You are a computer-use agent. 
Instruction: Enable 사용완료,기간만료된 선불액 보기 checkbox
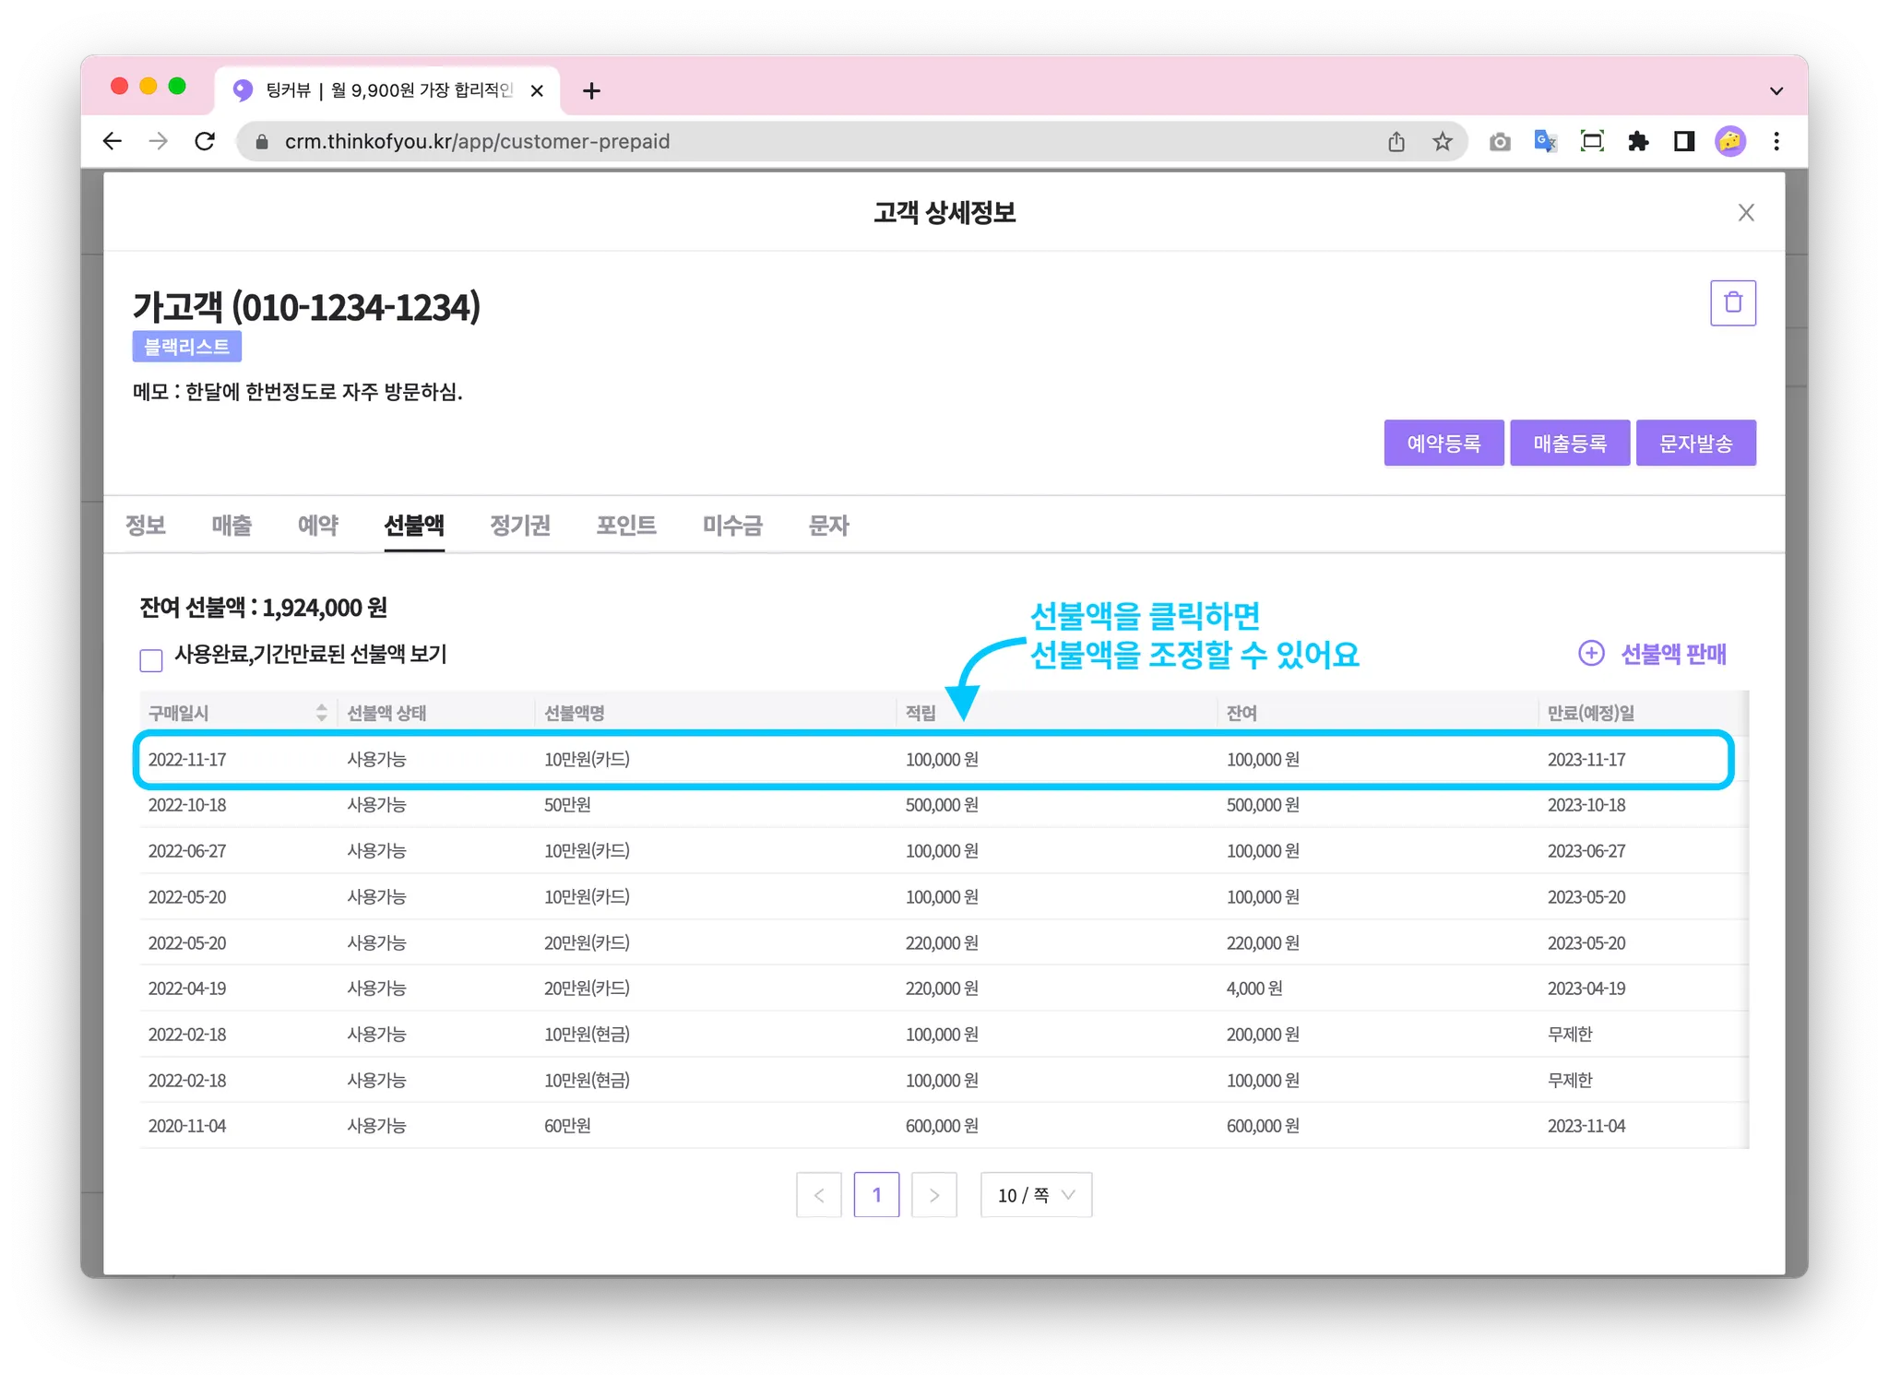coord(151,660)
